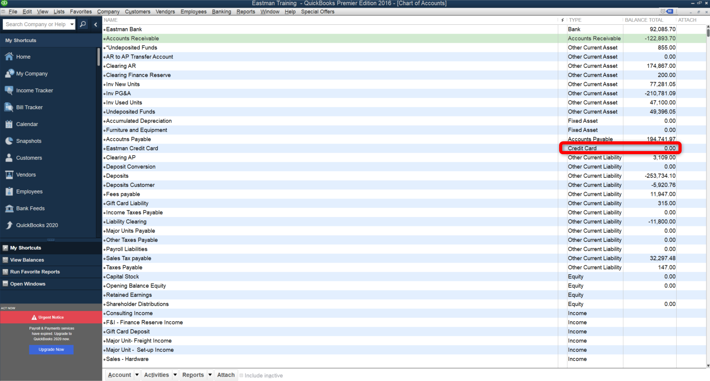The width and height of the screenshot is (710, 381).
Task: Select the Eastman Credit Card account
Action: tap(404, 148)
